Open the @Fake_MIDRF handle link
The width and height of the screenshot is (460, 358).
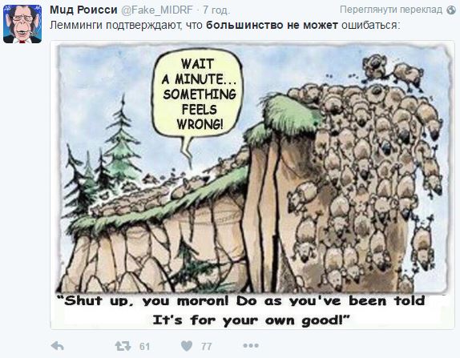pos(157,10)
